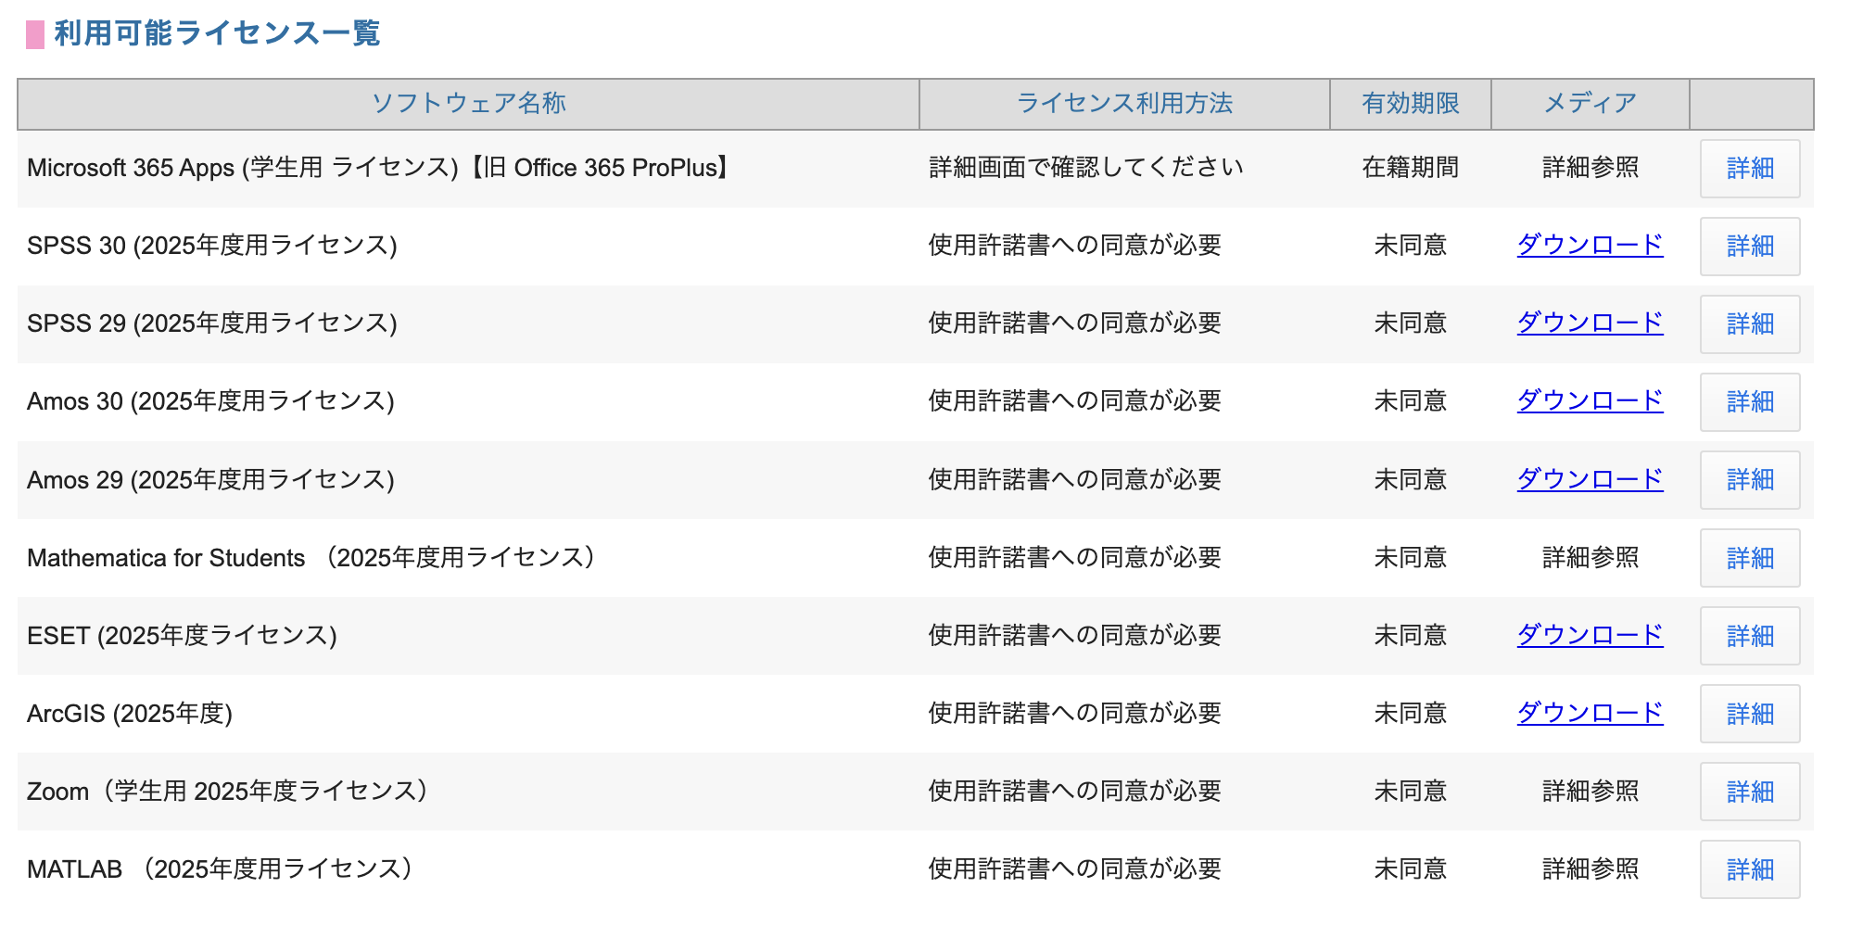The width and height of the screenshot is (1863, 938).
Task: Click 未同意 status in ArcGIS row
Action: tap(1411, 714)
